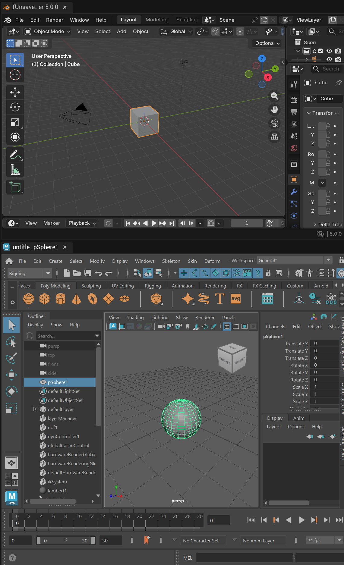The height and width of the screenshot is (565, 344).
Task: Play Blender animation forward
Action: tap(154, 223)
